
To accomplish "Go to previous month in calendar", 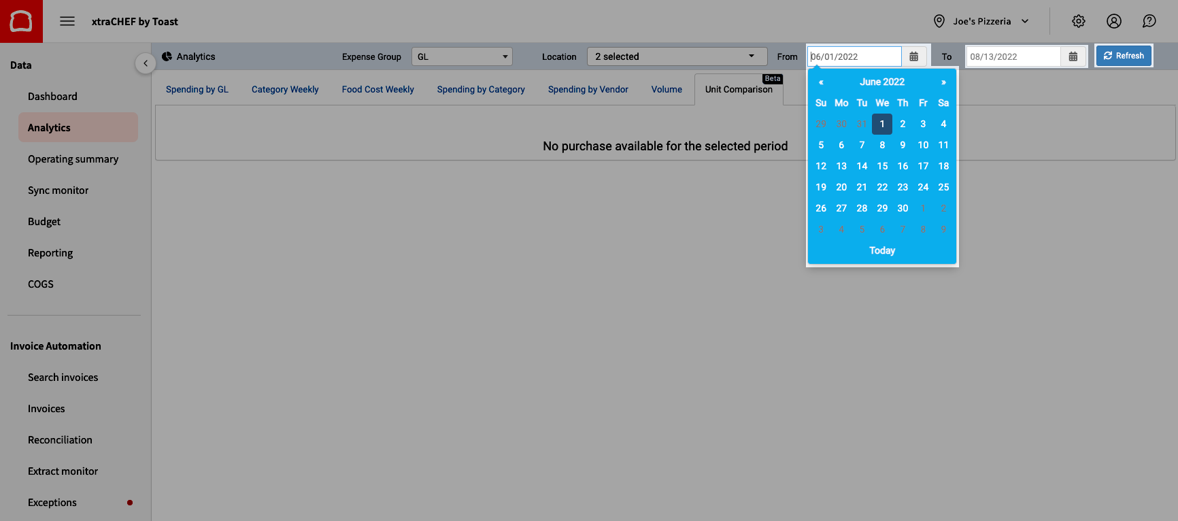I will tap(821, 82).
